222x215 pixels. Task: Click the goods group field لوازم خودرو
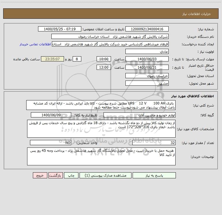point(140,115)
